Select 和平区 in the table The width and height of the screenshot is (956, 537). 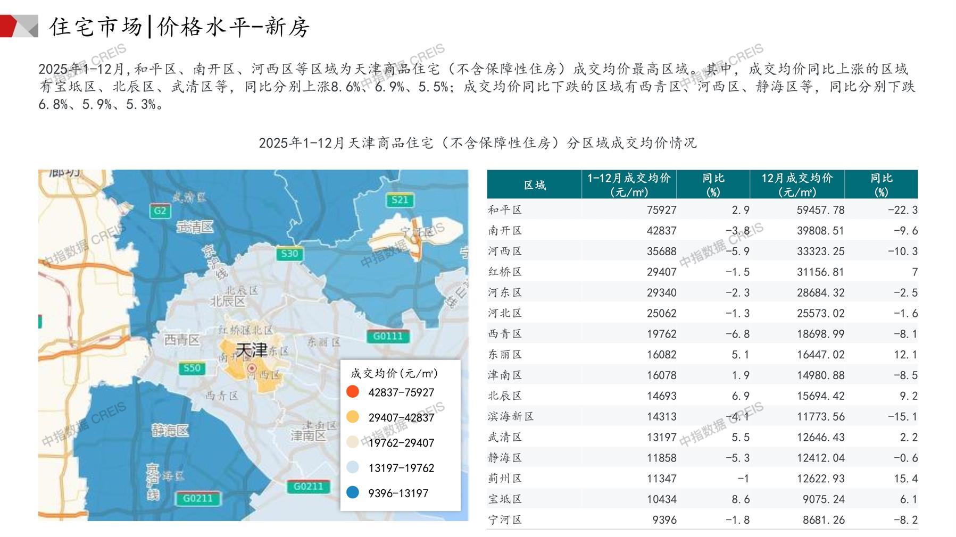505,210
